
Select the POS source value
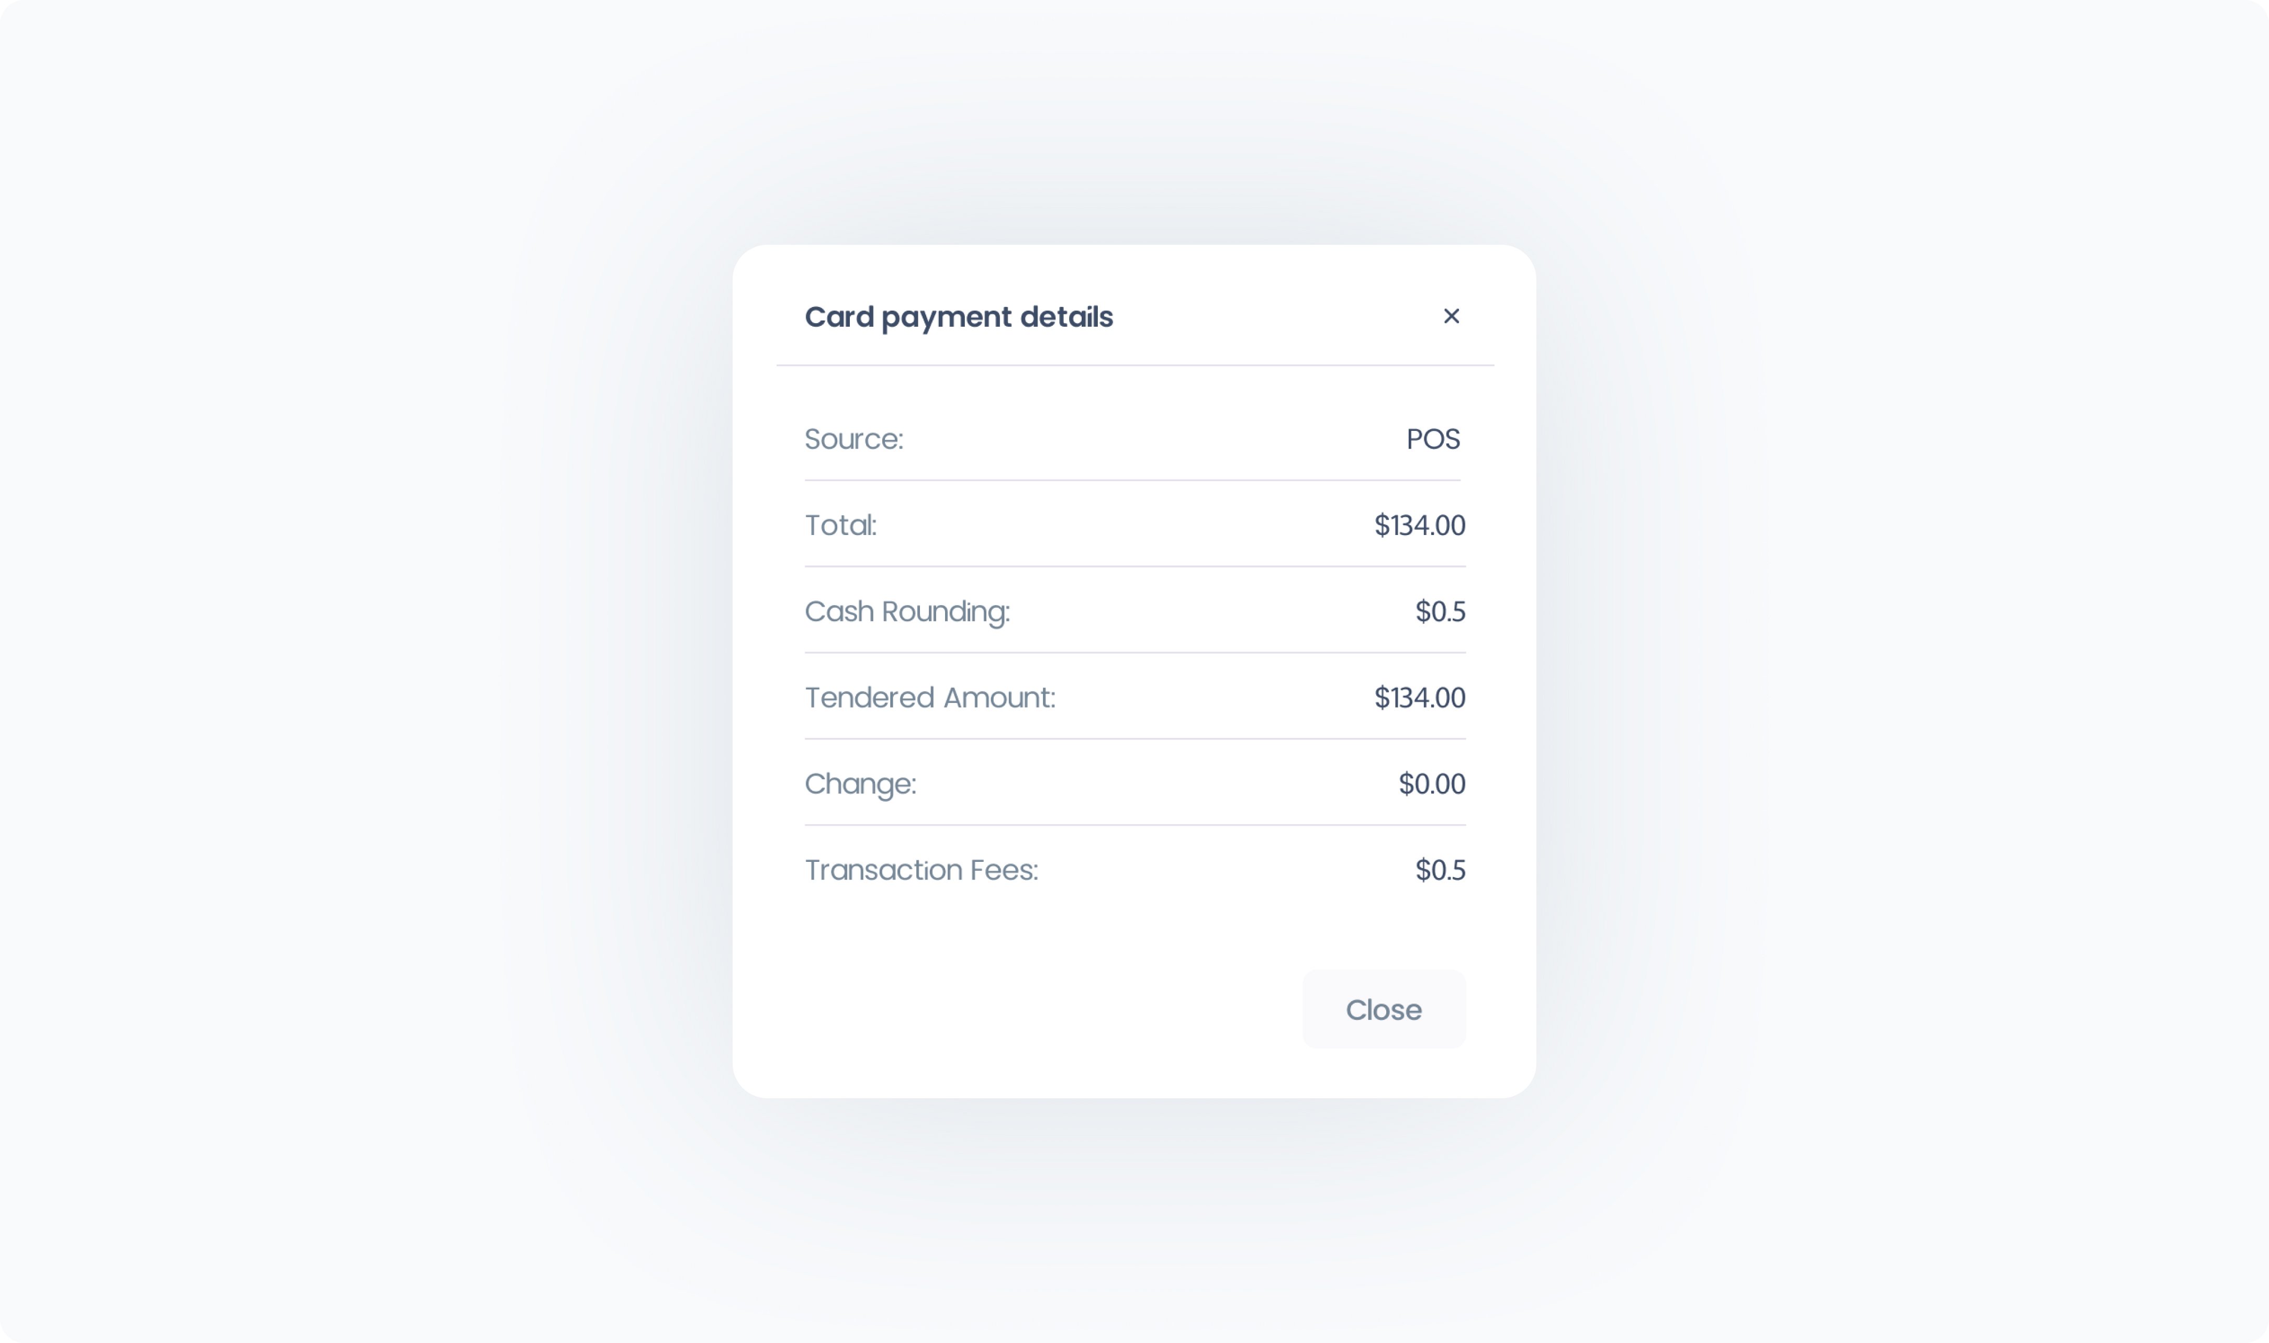1432,439
